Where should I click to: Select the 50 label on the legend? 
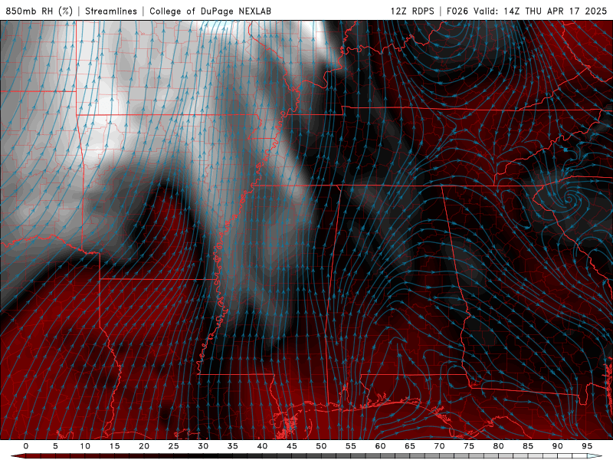point(321,446)
